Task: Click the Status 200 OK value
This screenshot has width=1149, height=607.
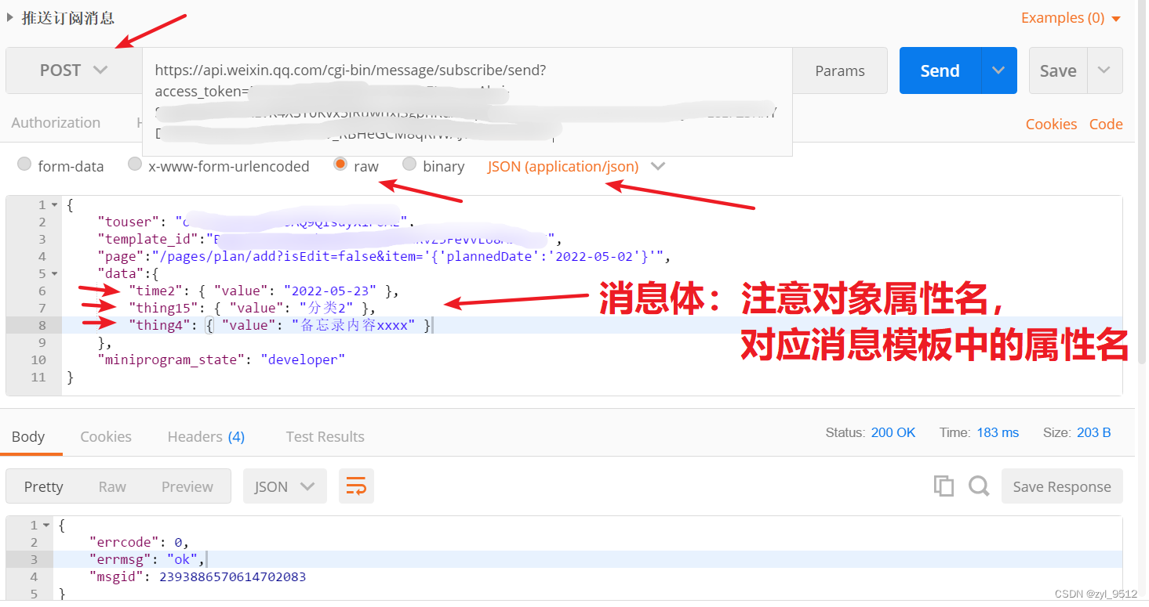Action: click(893, 433)
